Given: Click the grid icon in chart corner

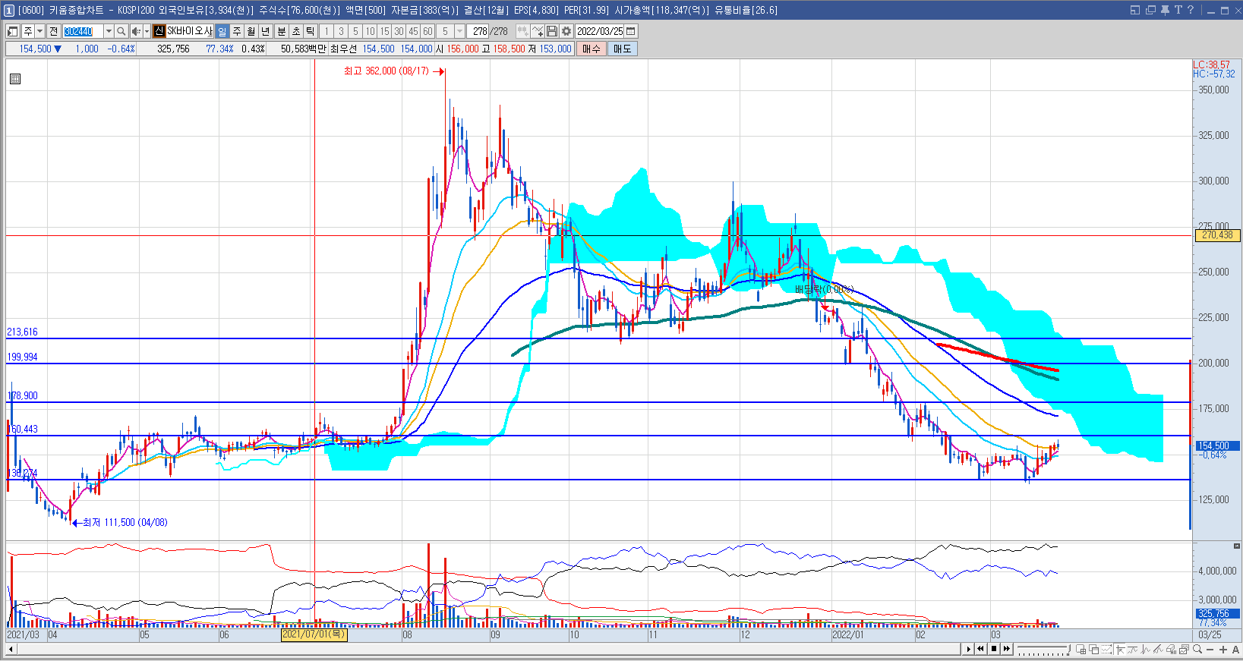Looking at the screenshot, I should [14, 79].
